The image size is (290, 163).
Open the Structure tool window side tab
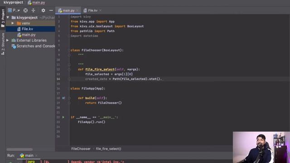pyautogui.click(x=3, y=44)
